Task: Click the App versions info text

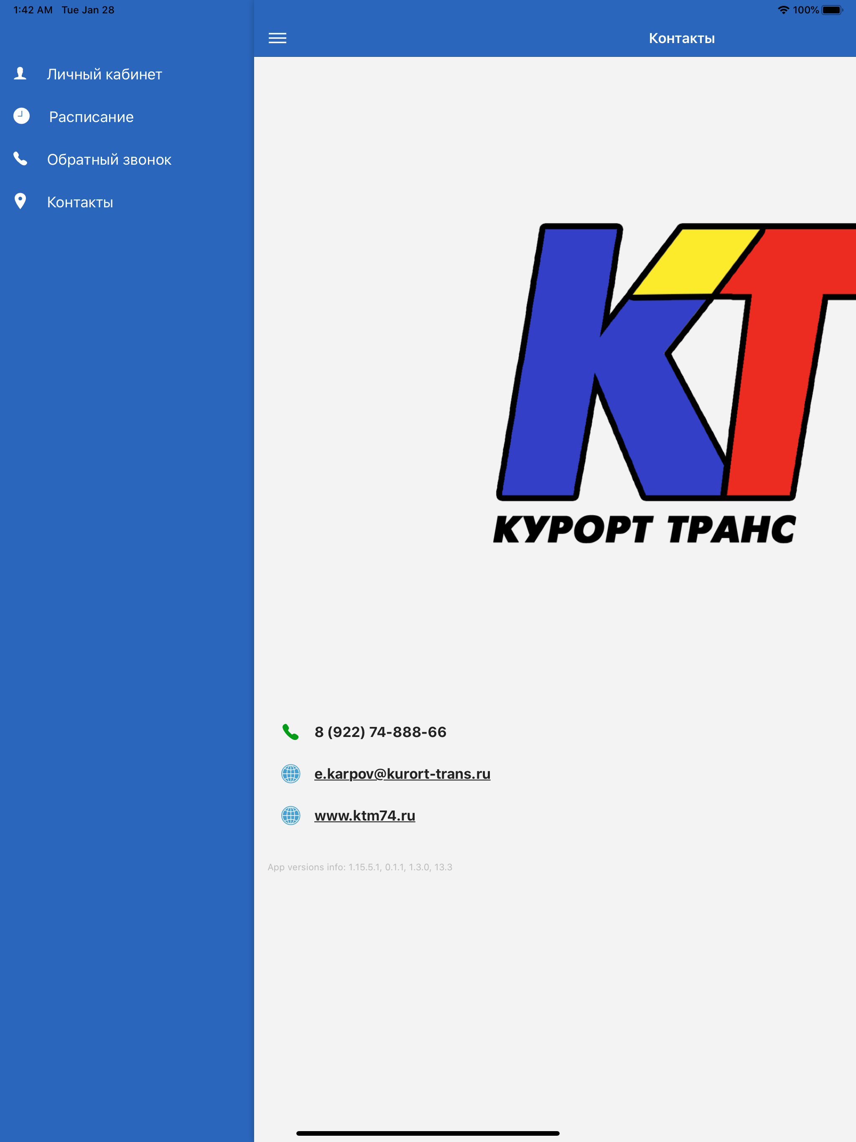Action: point(360,867)
